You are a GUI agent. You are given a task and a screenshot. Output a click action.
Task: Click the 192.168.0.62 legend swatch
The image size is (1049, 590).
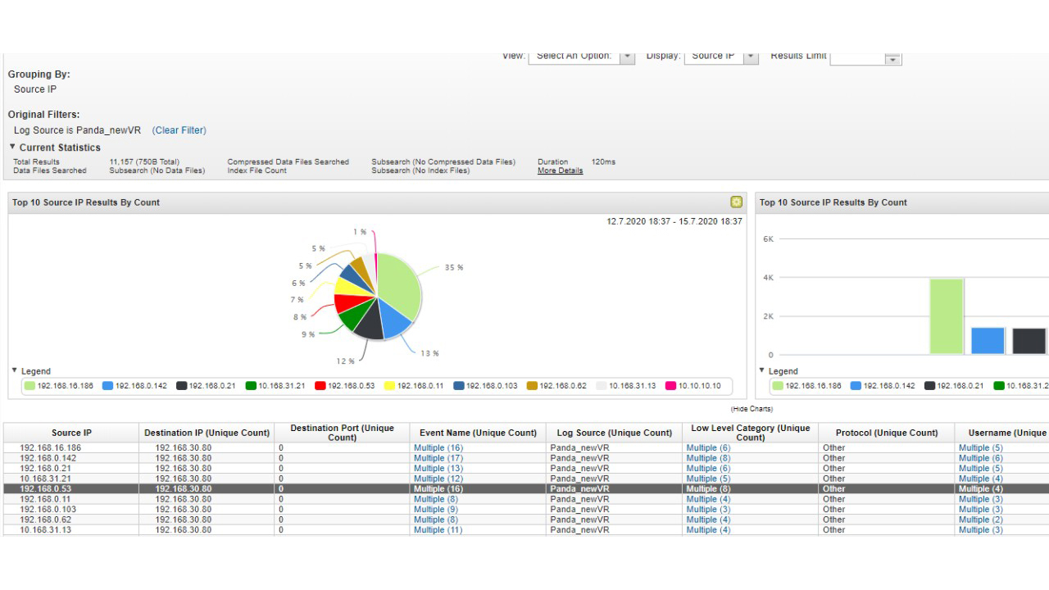tap(532, 386)
